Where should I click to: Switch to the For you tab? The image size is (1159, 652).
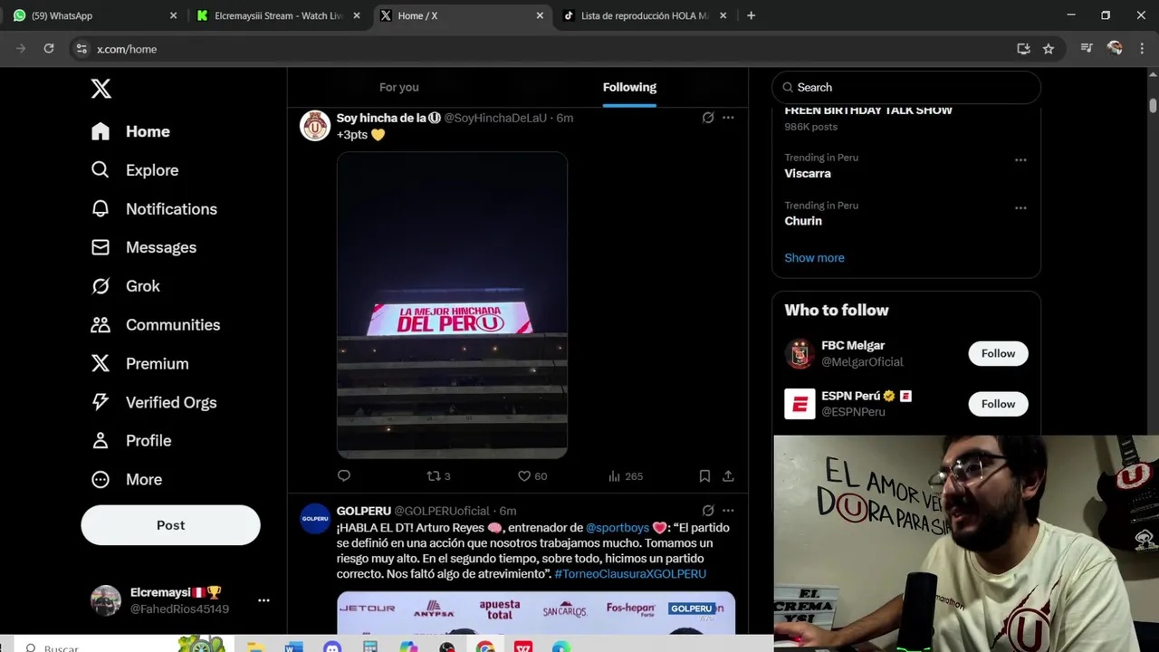pos(399,87)
